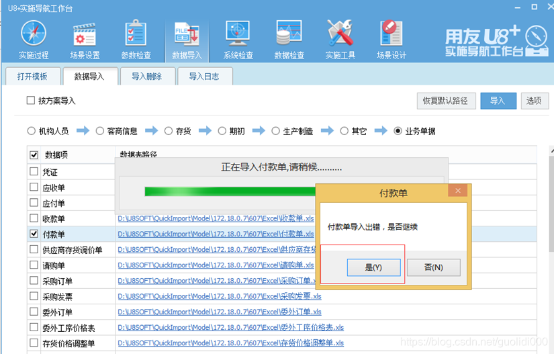Open the 选项 button
Viewport: 554px width, 354px height.
(x=535, y=101)
